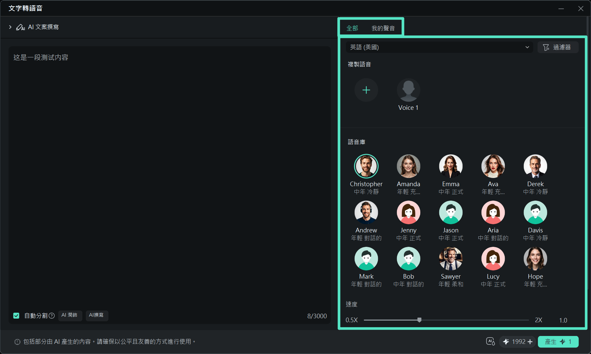Switch to the 我的聲音 tab
The image size is (591, 354).
point(383,28)
